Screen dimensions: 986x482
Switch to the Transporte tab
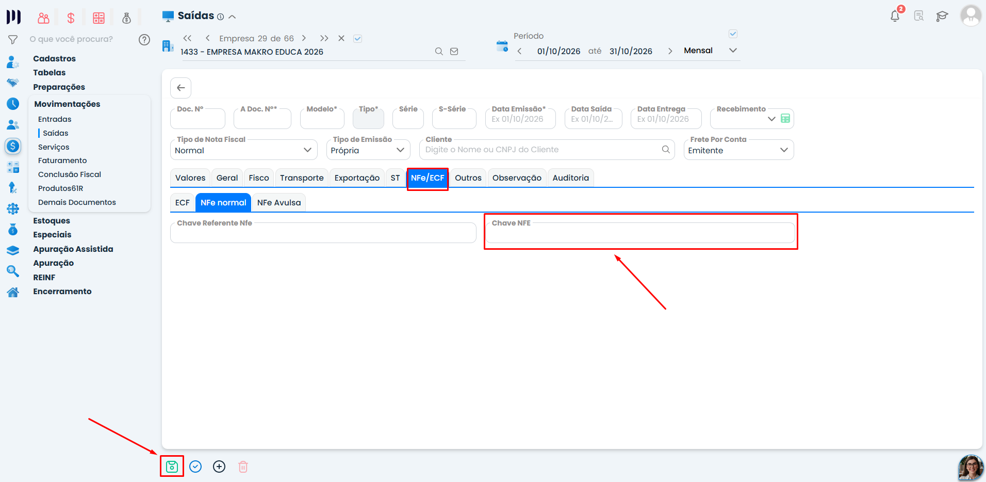(302, 178)
